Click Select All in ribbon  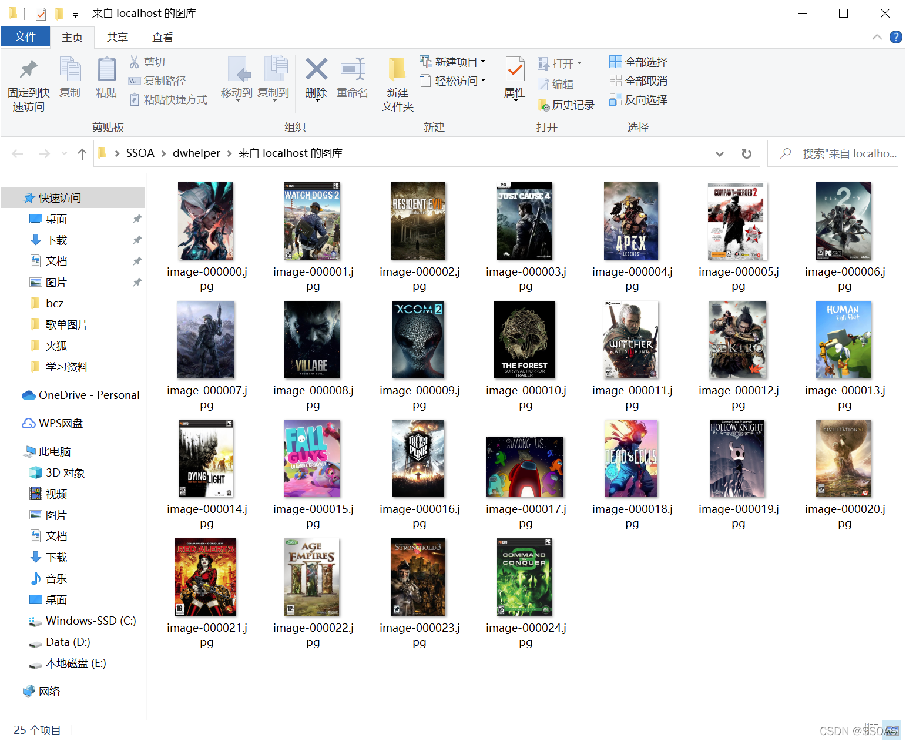639,62
